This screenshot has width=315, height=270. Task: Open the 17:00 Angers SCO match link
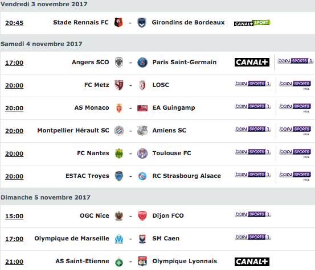(x=14, y=63)
